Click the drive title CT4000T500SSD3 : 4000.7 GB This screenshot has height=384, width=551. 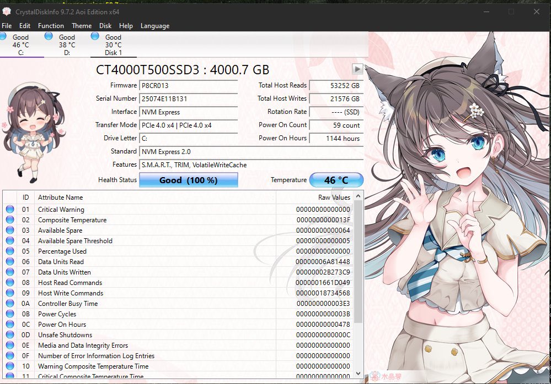coord(183,70)
